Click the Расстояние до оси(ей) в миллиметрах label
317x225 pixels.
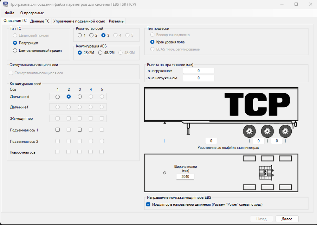(x=228, y=148)
